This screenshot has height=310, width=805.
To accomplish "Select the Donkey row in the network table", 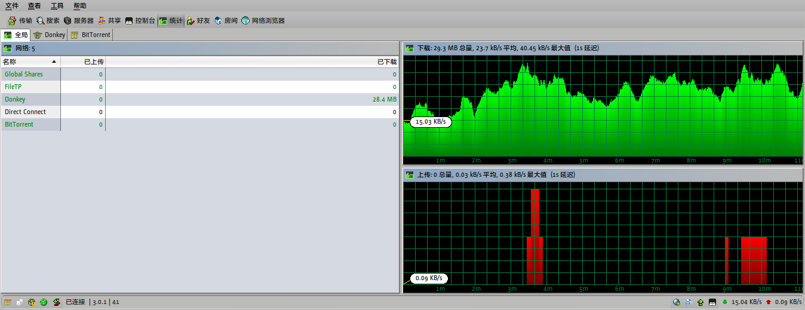I will click(199, 99).
